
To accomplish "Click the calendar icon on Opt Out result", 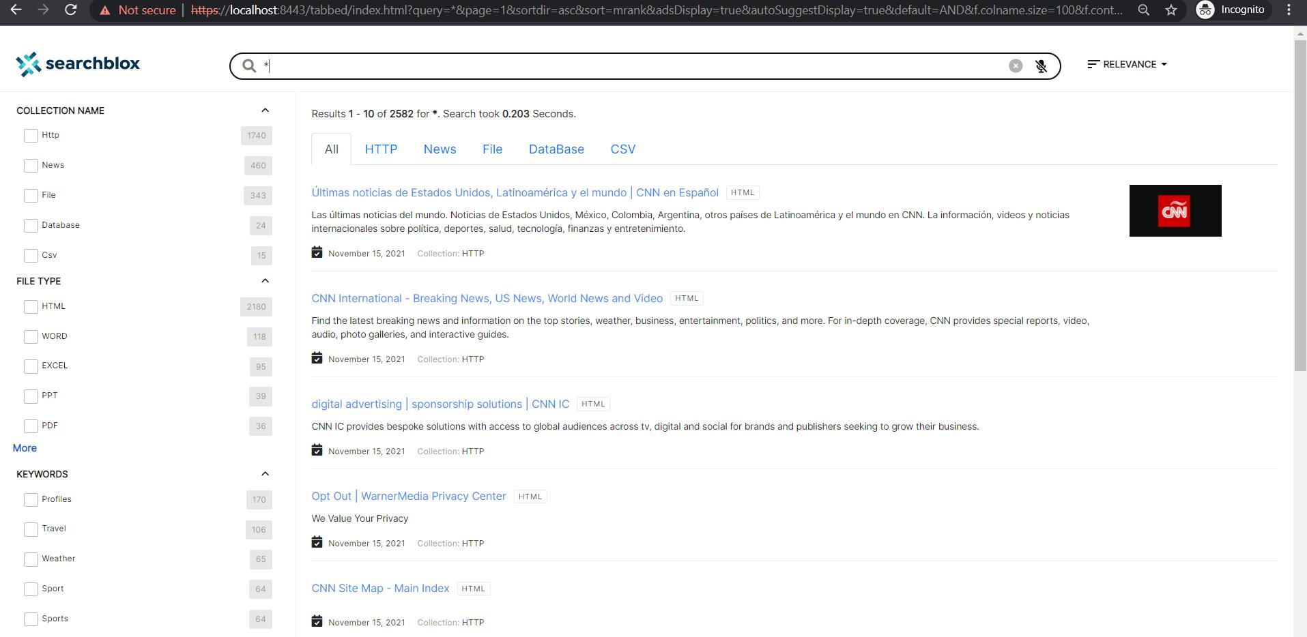I will click(317, 542).
